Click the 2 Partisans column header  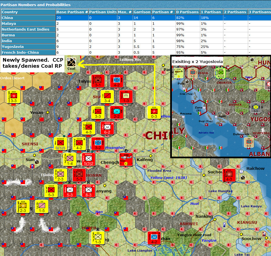(235, 12)
